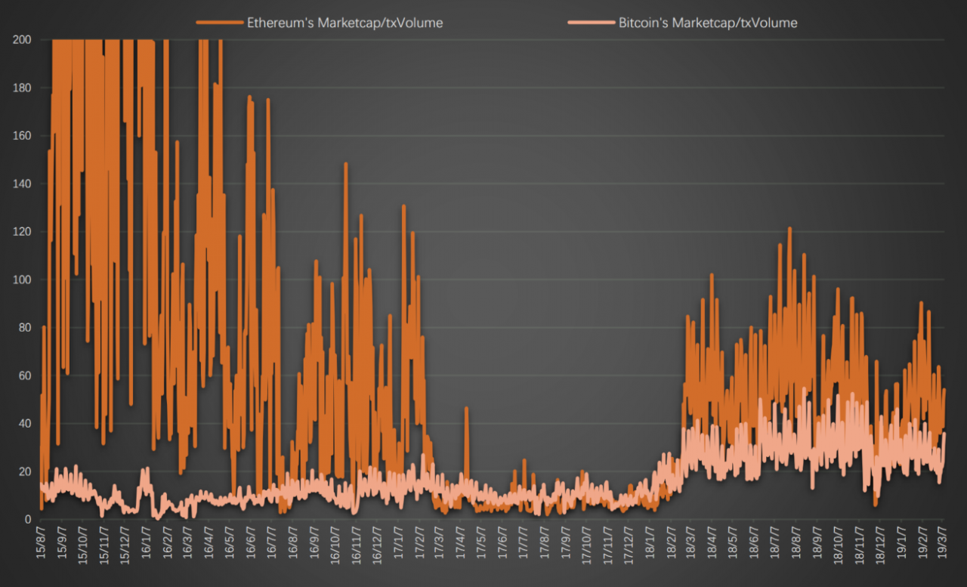Click the Ethereum's Marketcap/txVolume legend label
The width and height of the screenshot is (967, 587).
345,23
